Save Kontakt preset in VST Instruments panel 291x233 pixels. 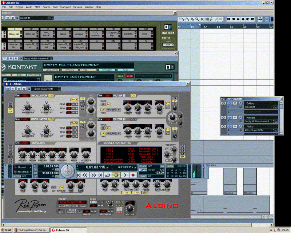click(x=276, y=121)
